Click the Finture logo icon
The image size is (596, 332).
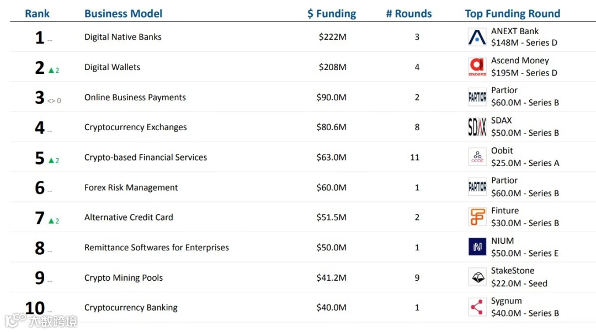[477, 217]
